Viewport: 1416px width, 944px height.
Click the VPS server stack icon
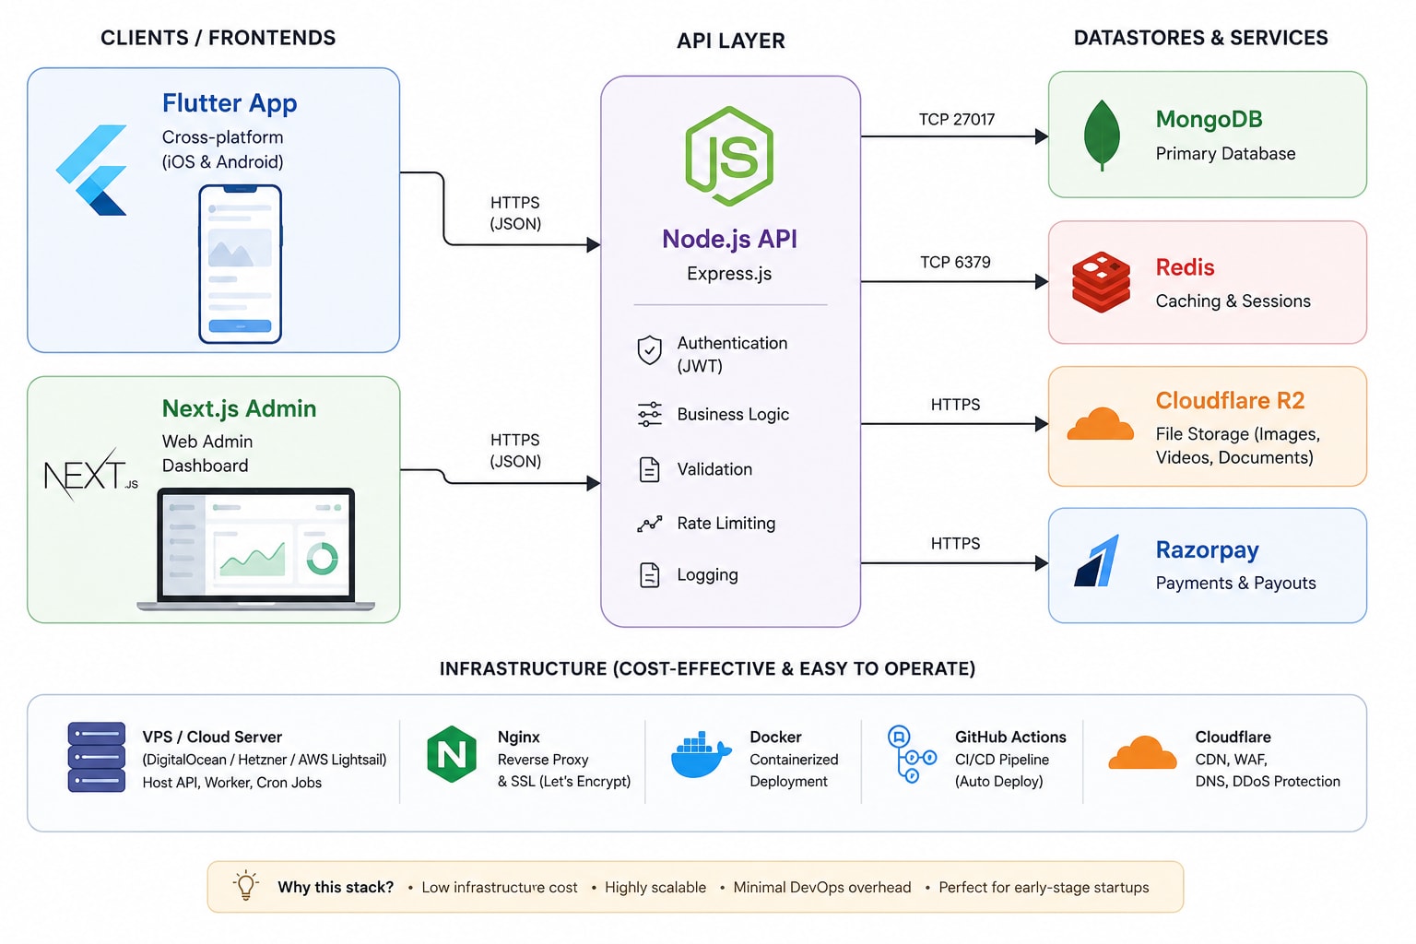click(x=96, y=757)
